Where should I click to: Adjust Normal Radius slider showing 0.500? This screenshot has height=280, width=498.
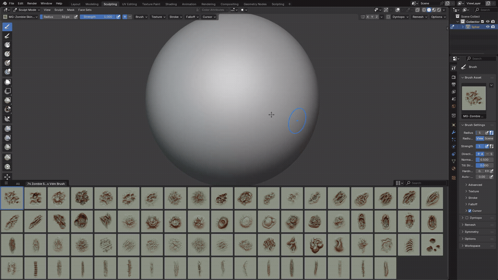click(484, 160)
